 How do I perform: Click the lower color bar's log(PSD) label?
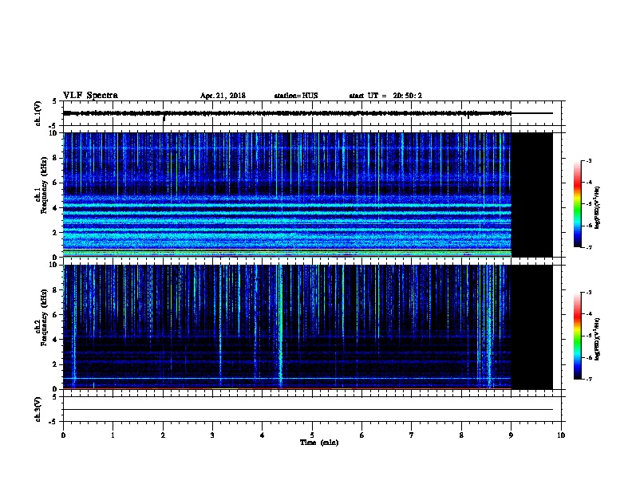click(x=597, y=339)
